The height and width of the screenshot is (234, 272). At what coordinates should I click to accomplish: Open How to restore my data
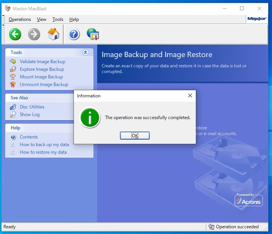pos(43,152)
